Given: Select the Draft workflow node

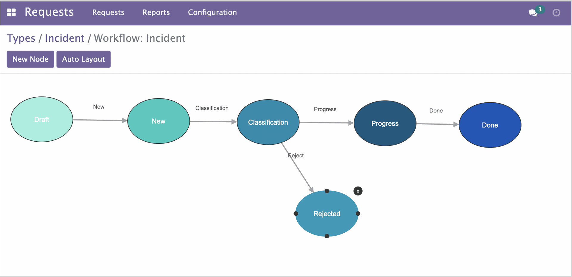Looking at the screenshot, I should 42,119.
